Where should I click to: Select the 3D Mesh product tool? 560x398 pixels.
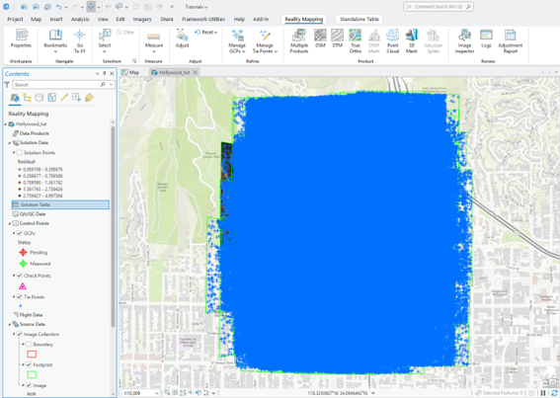pyautogui.click(x=412, y=41)
